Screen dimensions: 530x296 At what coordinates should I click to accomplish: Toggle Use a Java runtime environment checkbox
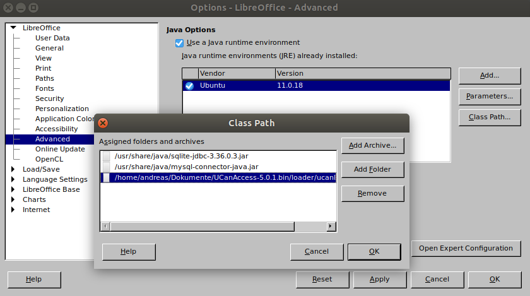(179, 43)
